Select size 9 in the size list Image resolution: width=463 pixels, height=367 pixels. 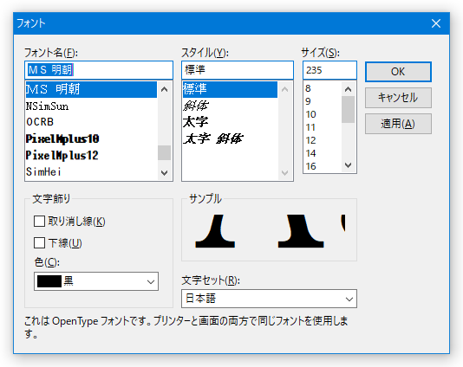coord(323,101)
